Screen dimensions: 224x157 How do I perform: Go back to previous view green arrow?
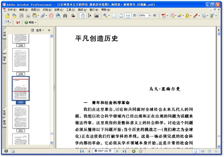click(134, 151)
